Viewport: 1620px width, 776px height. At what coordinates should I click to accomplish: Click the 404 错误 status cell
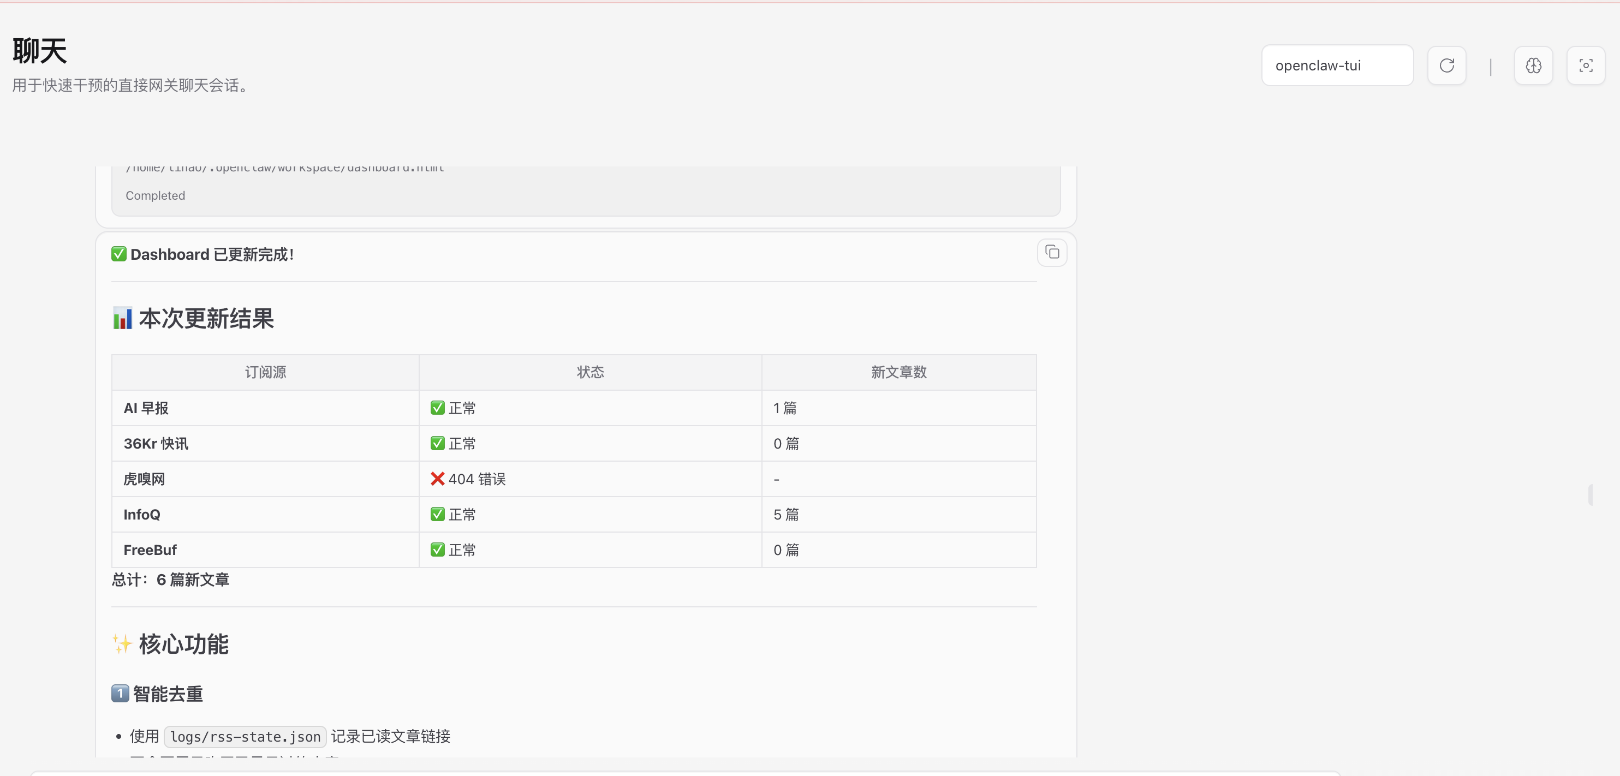(x=591, y=479)
